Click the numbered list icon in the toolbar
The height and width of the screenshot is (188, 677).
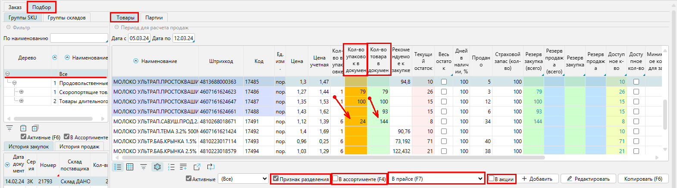[171, 167]
